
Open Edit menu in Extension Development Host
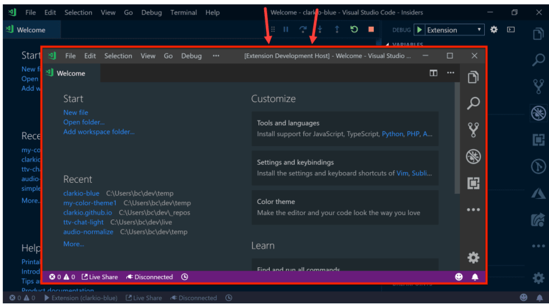[x=90, y=56]
